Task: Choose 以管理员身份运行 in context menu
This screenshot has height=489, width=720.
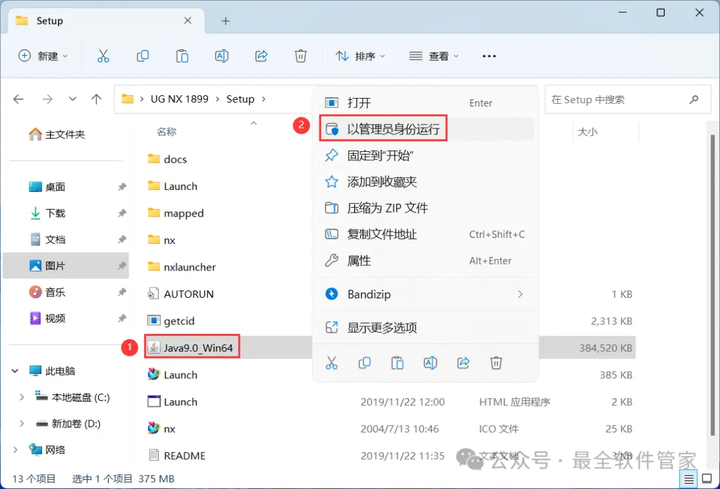Action: click(425, 129)
